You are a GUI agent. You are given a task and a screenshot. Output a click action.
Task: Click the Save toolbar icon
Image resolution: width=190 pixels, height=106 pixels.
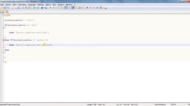coord(5,8)
